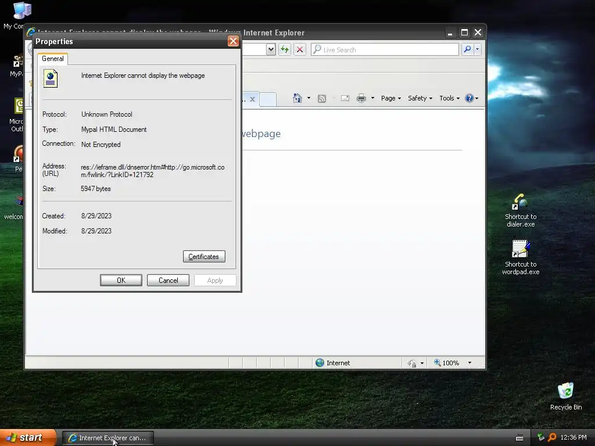Expand the Print dropdown arrow

372,98
